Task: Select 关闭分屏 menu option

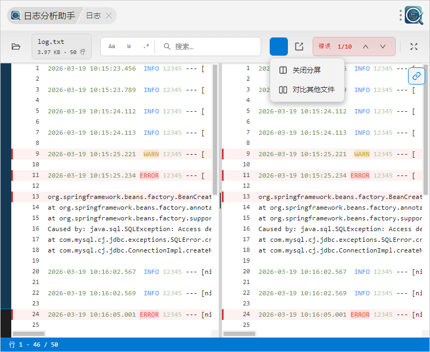Action: point(307,70)
